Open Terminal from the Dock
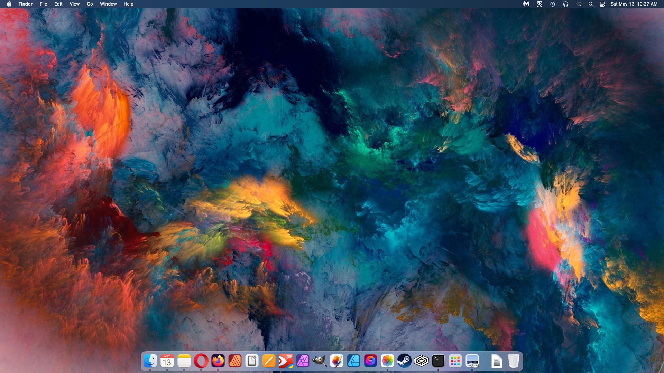The width and height of the screenshot is (664, 373). [x=438, y=361]
